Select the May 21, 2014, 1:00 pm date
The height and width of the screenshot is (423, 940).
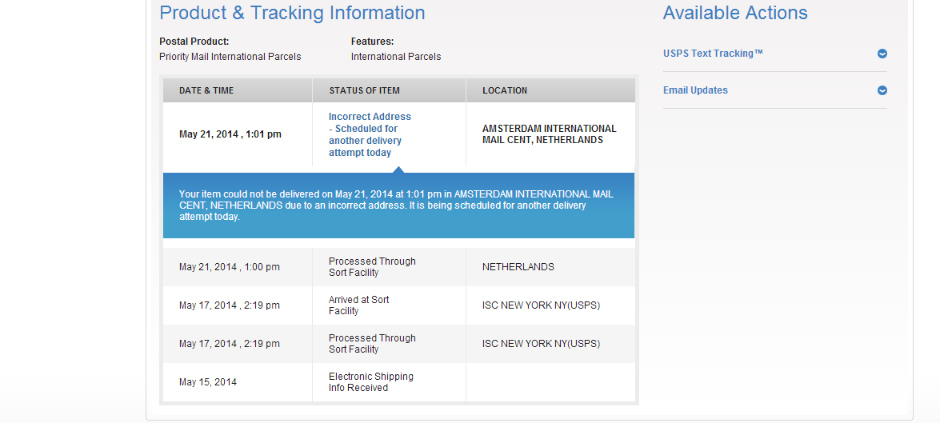point(230,267)
